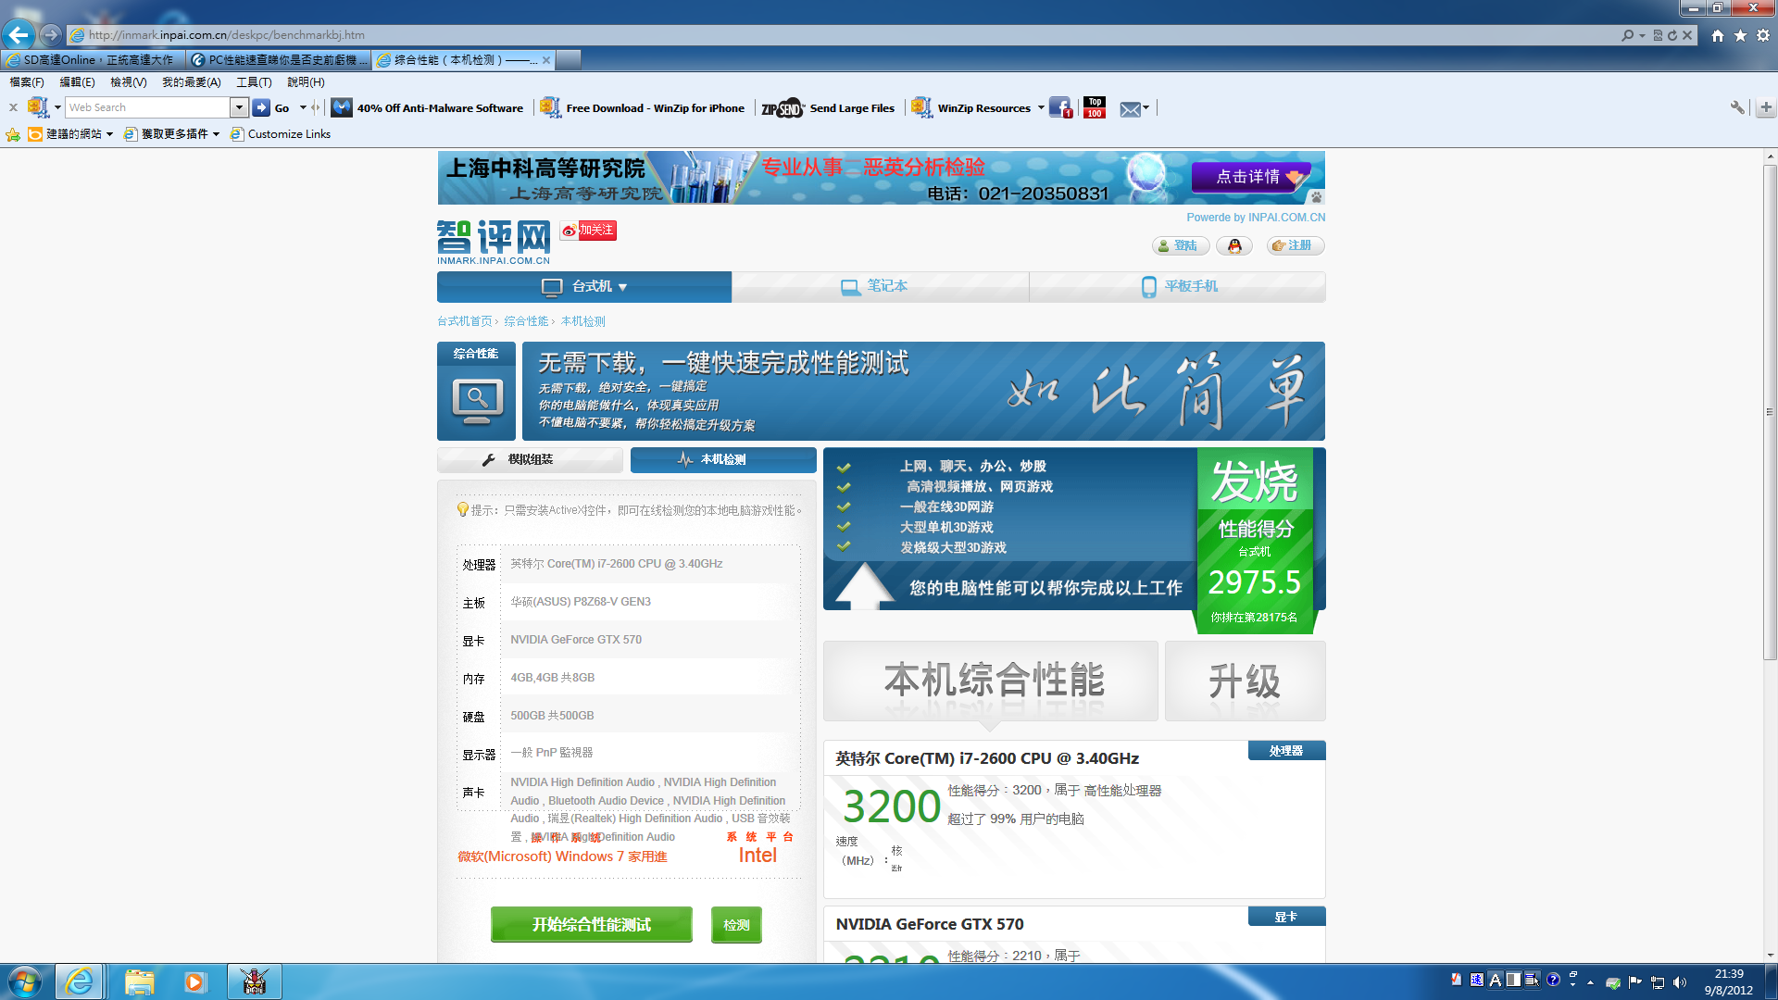Open the browser Tools gear icon

pos(1763,35)
